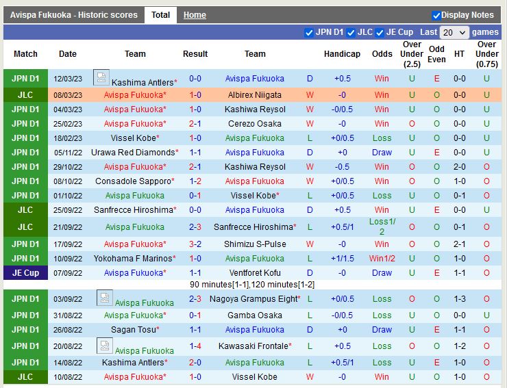Uncheck the JE Cup filter
This screenshot has width=507, height=388.
(380, 33)
